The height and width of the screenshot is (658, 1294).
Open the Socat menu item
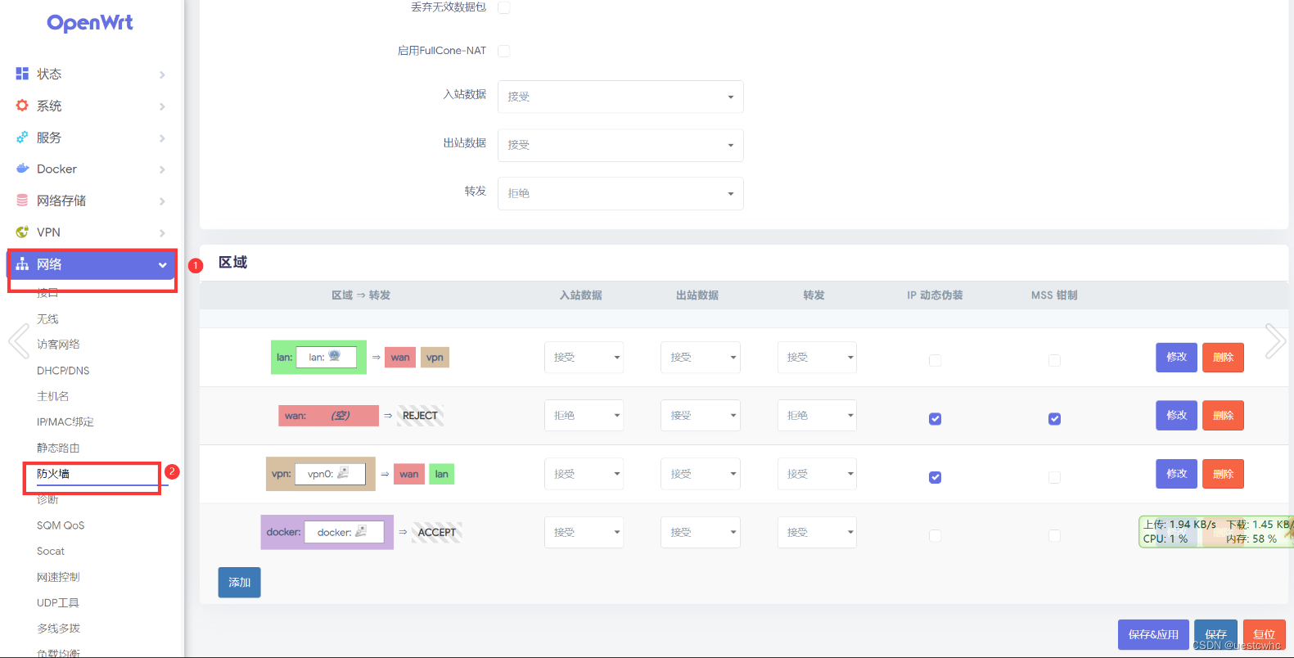51,551
